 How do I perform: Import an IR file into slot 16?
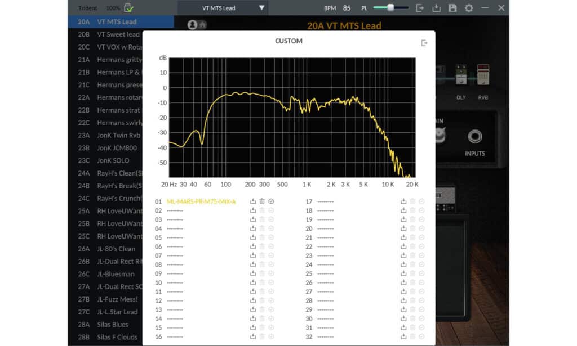[253, 336]
